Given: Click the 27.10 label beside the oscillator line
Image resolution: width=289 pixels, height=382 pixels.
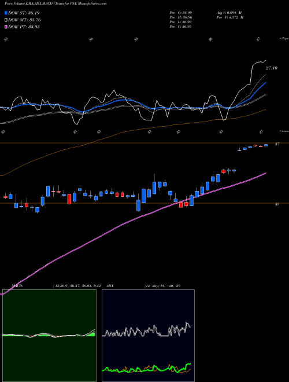Looking at the screenshot, I should tap(272, 68).
